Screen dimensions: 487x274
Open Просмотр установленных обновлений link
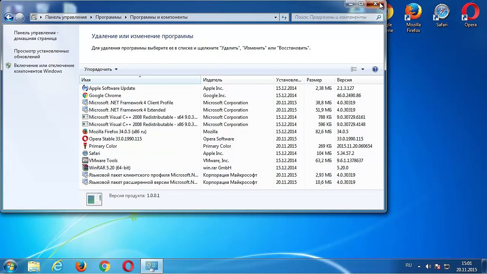(x=41, y=54)
